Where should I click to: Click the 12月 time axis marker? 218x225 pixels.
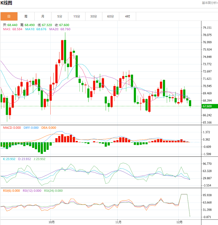[179, 222]
